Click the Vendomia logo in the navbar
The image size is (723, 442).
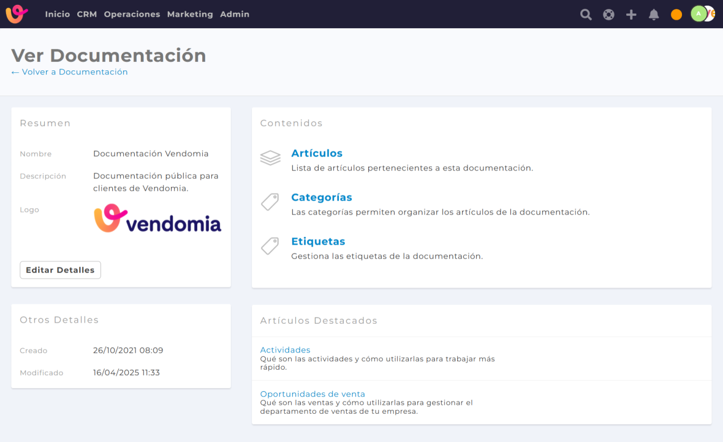(x=17, y=14)
